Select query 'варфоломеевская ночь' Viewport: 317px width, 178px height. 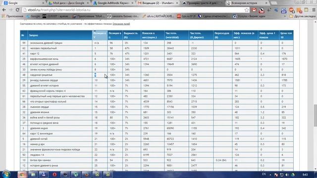44,59
